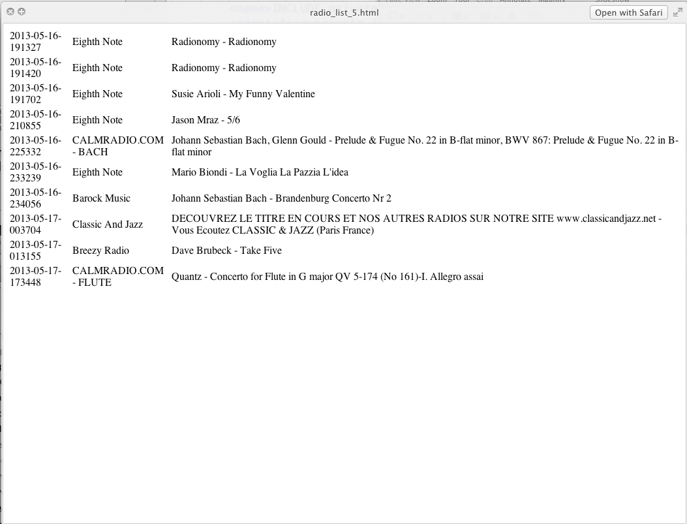Click the Quantz Concerto for Flute entry
Image resolution: width=687 pixels, height=524 pixels.
(328, 277)
